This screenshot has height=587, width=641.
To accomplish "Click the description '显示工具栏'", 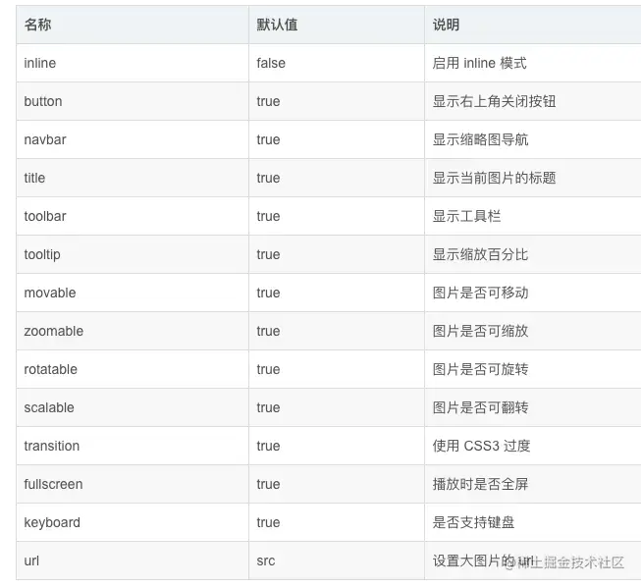I will pos(466,216).
